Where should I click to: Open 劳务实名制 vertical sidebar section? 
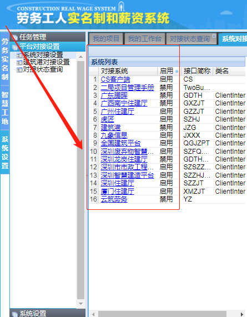pos(5,59)
